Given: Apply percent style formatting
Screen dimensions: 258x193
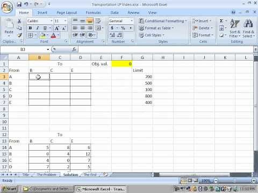Looking at the screenshot, I should pos(123,28).
